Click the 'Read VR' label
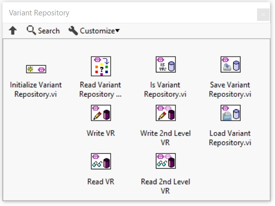Screen dimensions: 275x206 (x=101, y=182)
